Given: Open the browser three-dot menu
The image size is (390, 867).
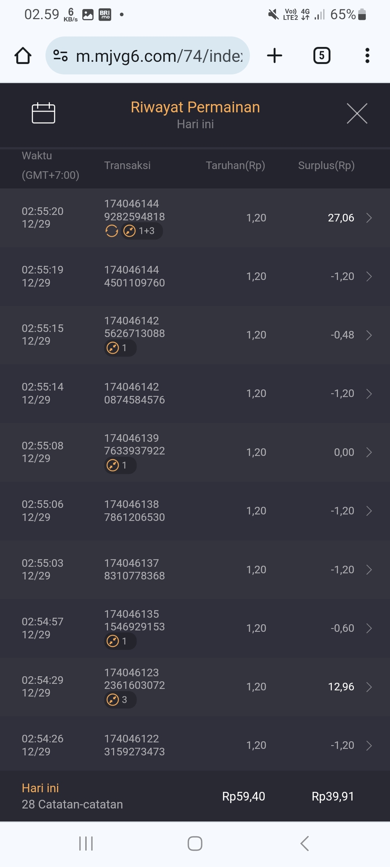Looking at the screenshot, I should [x=367, y=56].
